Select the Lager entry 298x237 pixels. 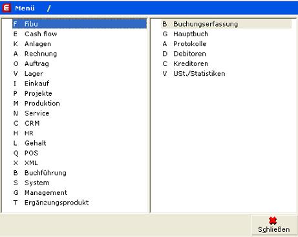tap(80, 74)
